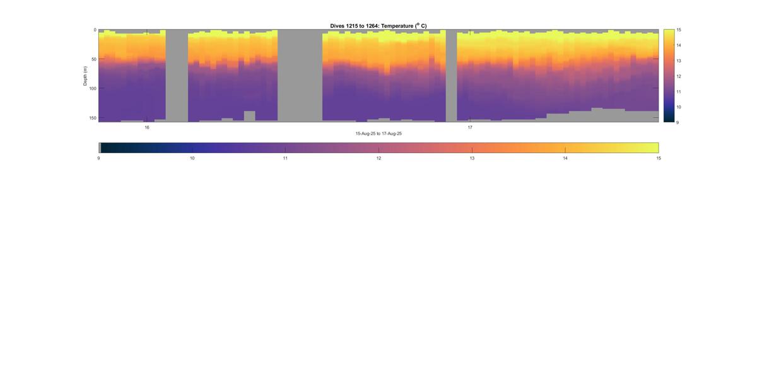Click tick label "15" on the vertical colorbar

click(x=679, y=30)
